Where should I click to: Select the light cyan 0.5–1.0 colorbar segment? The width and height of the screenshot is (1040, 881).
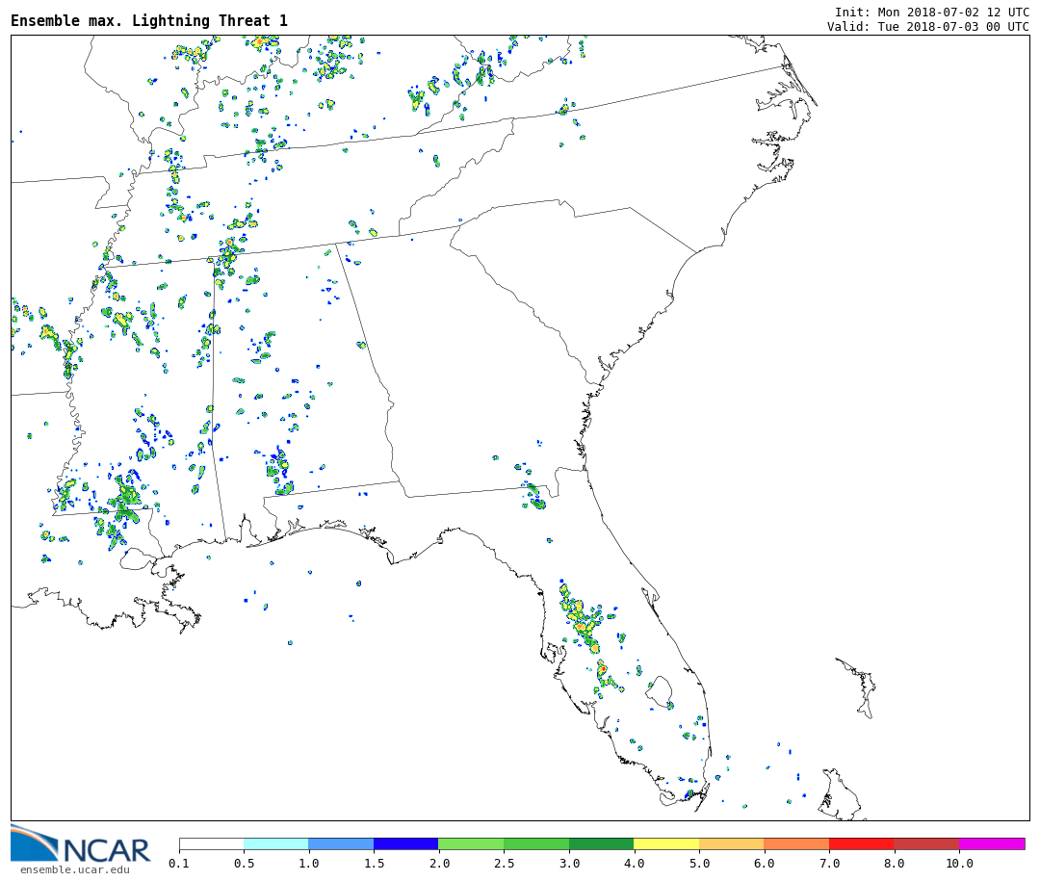[275, 843]
